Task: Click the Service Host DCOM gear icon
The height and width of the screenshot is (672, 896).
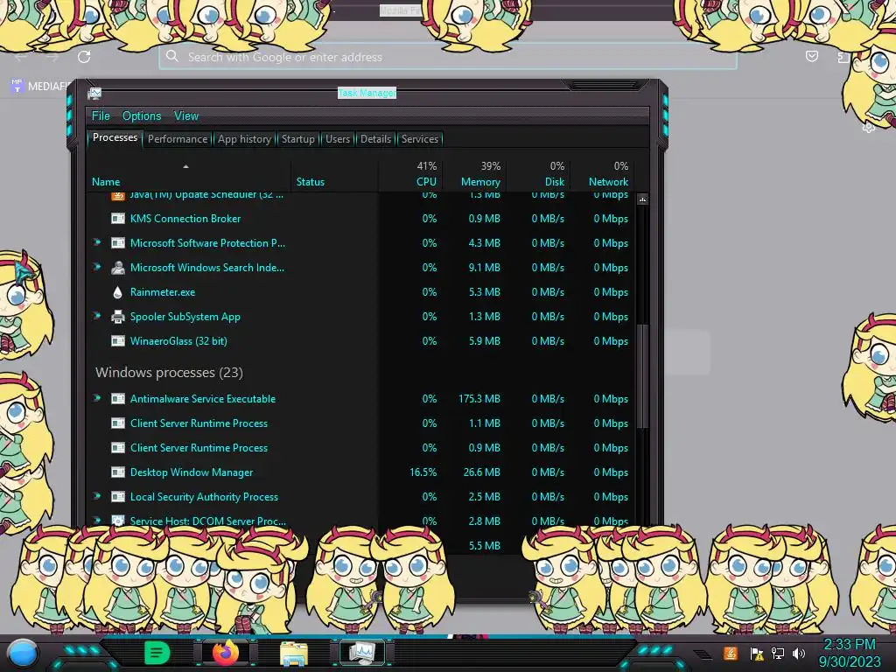Action: pos(118,521)
